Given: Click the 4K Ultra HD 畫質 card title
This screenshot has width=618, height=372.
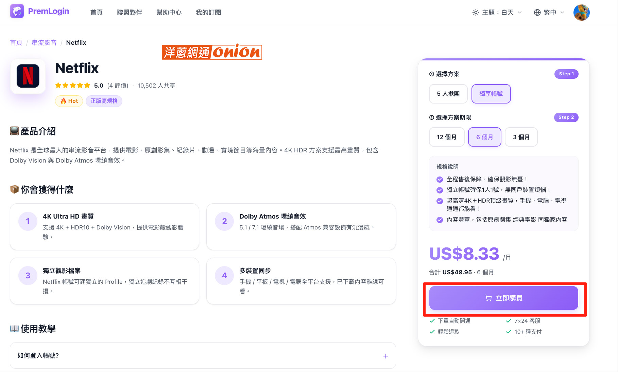Looking at the screenshot, I should click(x=68, y=217).
